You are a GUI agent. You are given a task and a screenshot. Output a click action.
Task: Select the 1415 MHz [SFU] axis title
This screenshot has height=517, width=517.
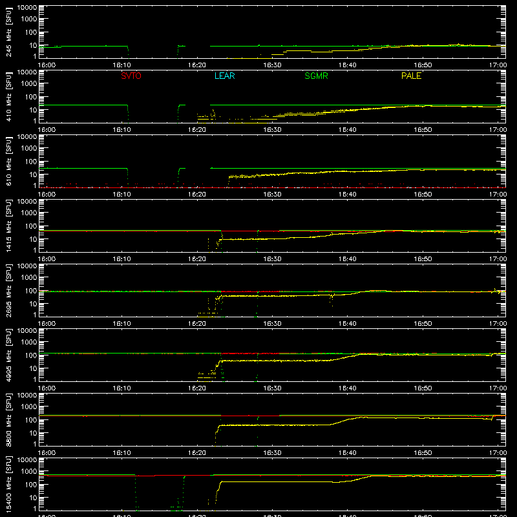click(x=9, y=226)
